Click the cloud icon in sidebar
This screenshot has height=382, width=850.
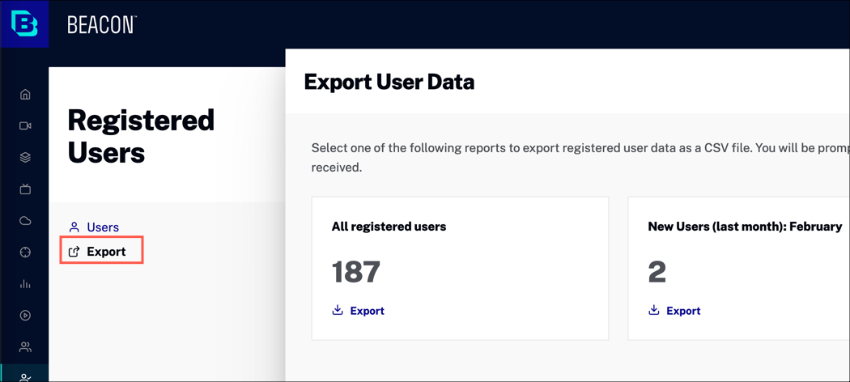coord(25,221)
